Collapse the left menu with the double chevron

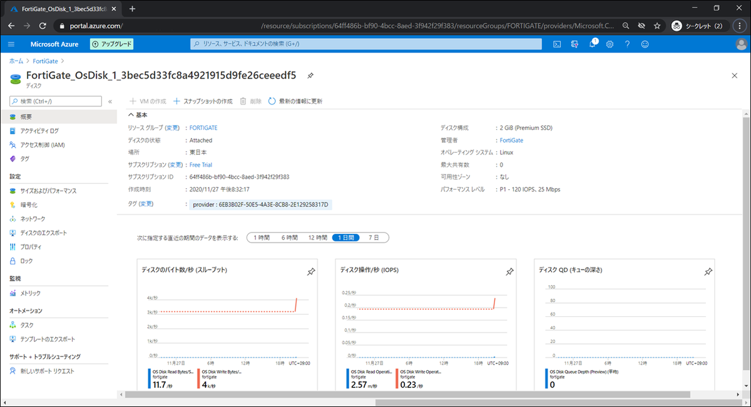coord(110,101)
